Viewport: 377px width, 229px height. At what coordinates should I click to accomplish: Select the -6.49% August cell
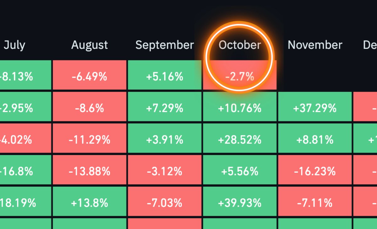pos(90,76)
